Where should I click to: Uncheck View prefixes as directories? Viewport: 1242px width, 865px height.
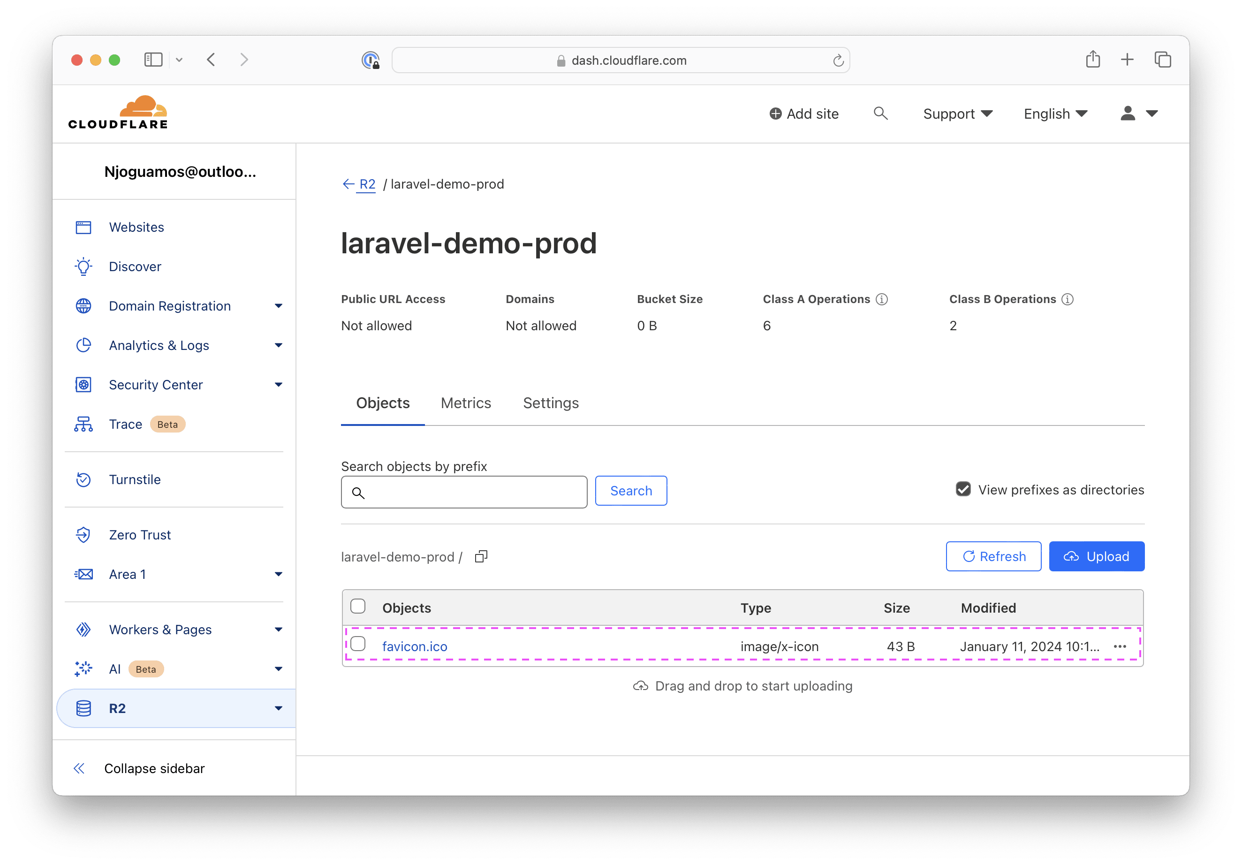963,489
